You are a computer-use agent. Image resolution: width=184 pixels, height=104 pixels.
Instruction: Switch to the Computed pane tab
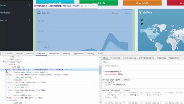point(116,58)
